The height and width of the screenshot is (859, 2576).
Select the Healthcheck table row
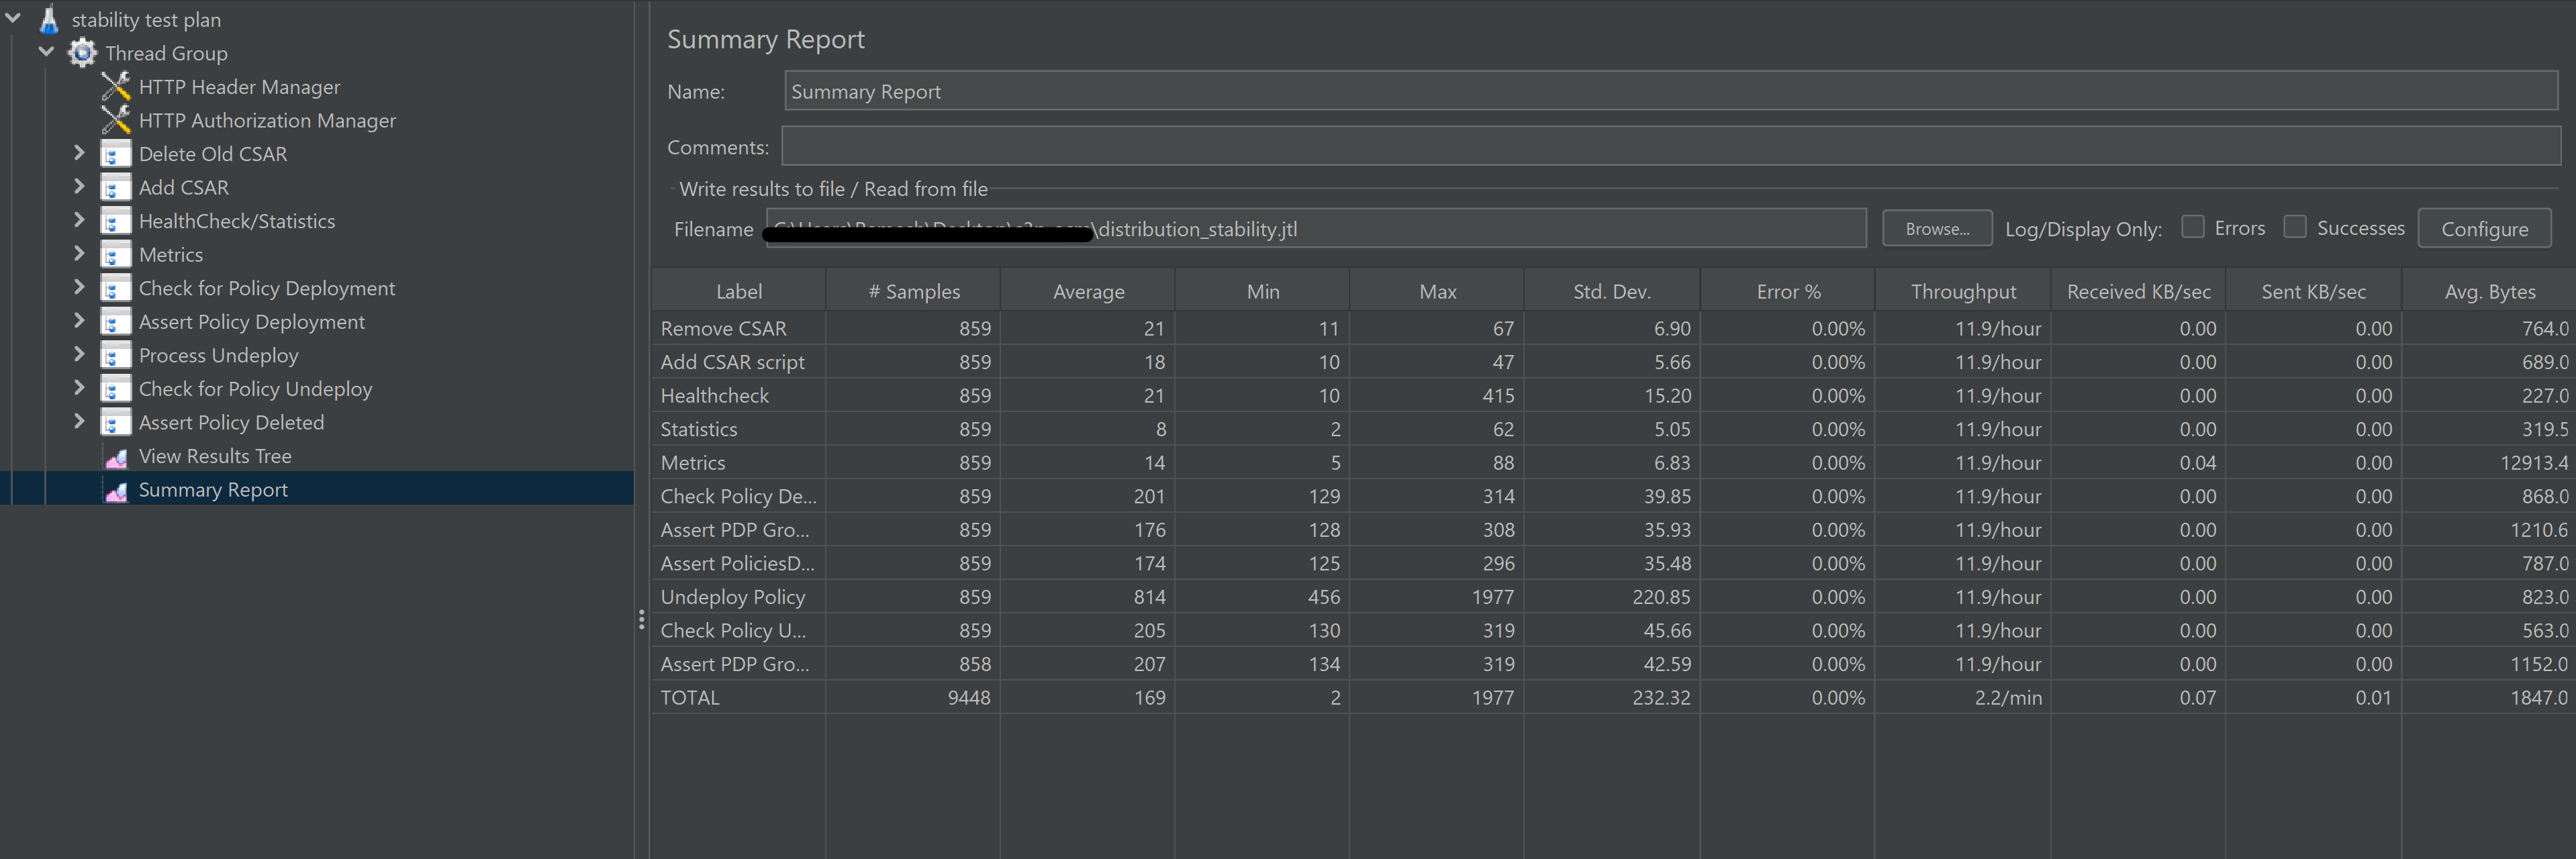coord(1613,395)
